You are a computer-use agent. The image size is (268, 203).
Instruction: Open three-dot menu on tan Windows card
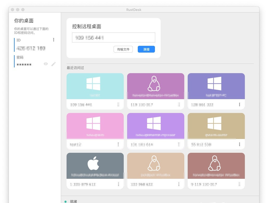[x=239, y=144]
